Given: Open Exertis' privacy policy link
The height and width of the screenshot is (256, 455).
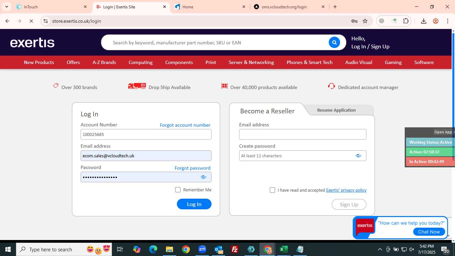Looking at the screenshot, I should (x=346, y=190).
